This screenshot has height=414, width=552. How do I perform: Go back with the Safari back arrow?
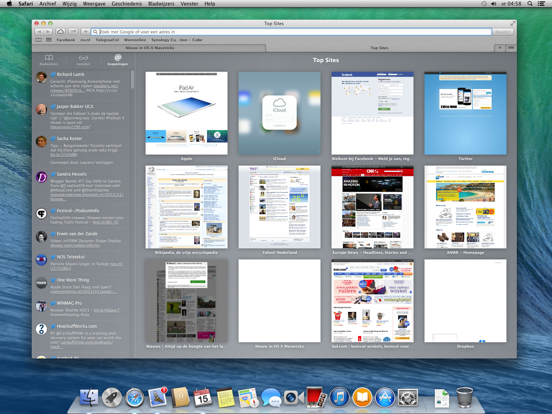click(39, 32)
